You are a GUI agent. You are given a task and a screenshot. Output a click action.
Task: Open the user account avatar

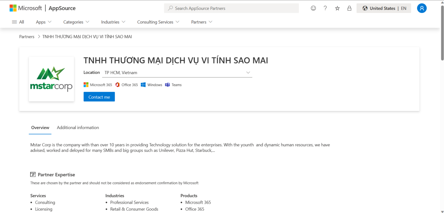coord(422,8)
